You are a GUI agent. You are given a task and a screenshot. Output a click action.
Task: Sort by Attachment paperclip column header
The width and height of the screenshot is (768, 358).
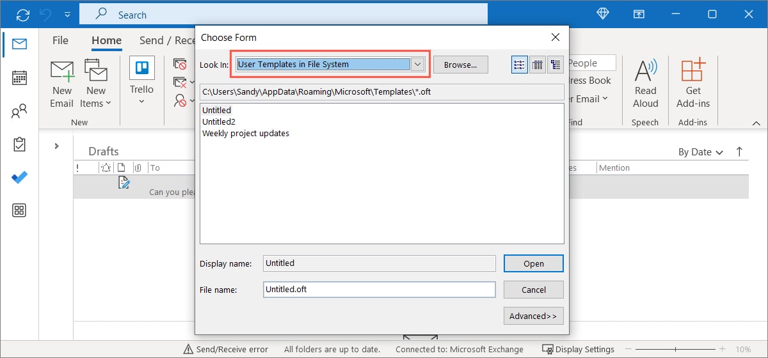click(x=138, y=167)
